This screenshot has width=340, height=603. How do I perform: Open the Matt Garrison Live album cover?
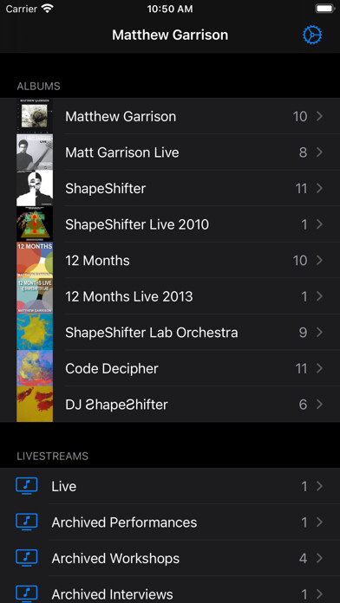35,152
